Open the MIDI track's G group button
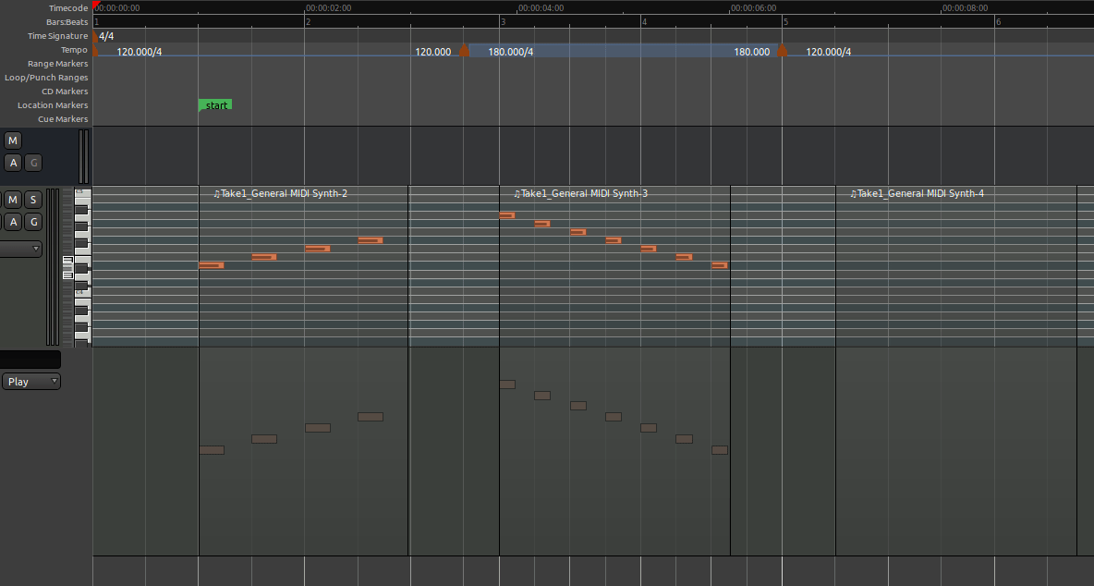 (33, 222)
